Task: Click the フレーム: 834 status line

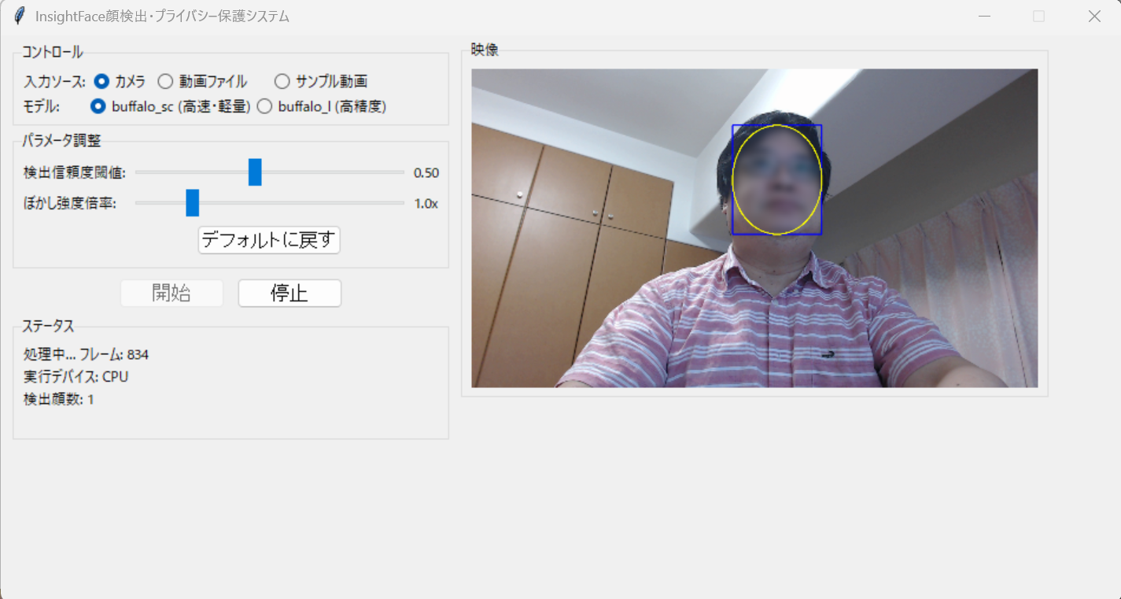Action: (x=87, y=354)
